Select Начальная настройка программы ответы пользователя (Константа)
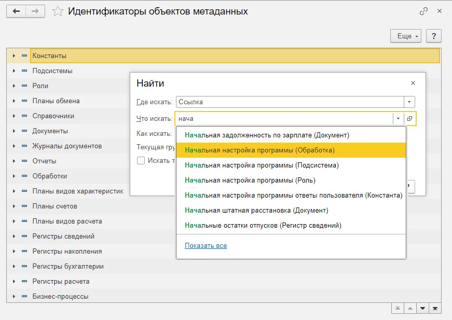452x320 pixels. pos(291,195)
